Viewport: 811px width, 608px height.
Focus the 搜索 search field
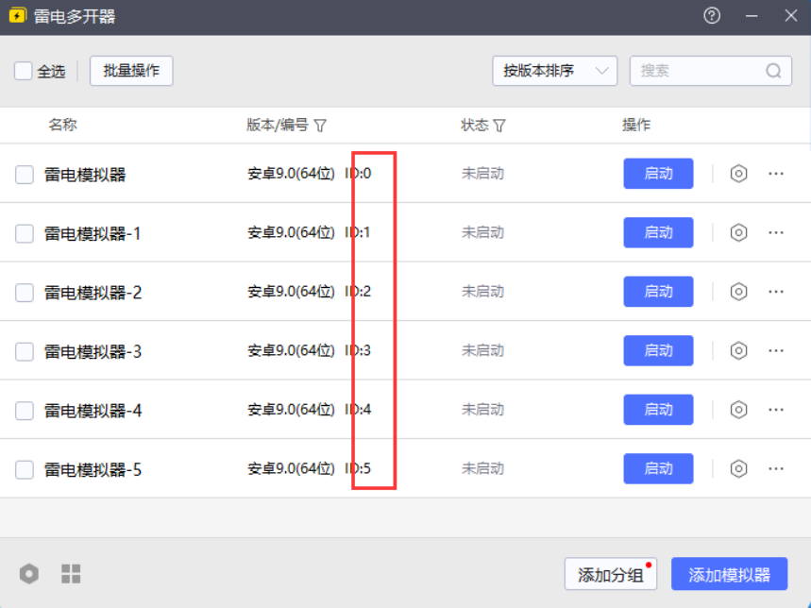coord(711,71)
